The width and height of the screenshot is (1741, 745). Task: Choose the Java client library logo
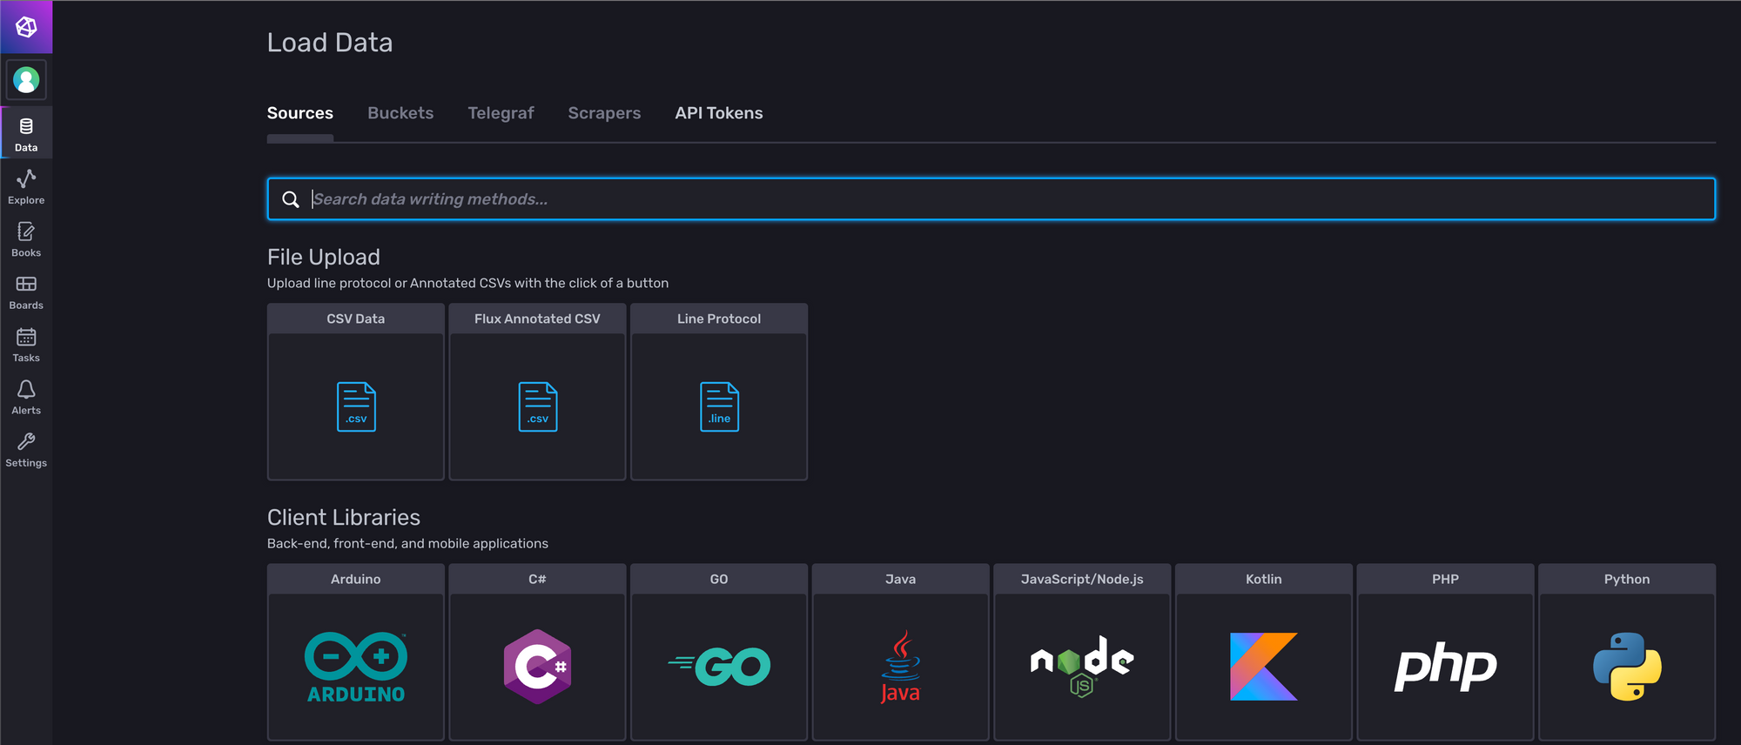[901, 667]
